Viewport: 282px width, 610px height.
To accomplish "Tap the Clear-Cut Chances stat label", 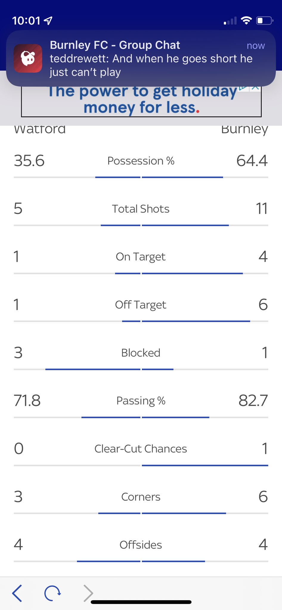I will [x=141, y=449].
